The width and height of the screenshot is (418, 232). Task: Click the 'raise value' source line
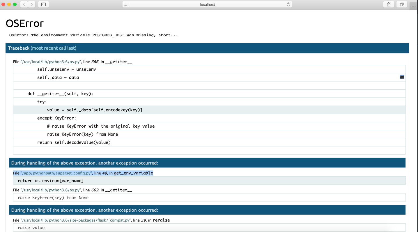click(209, 228)
